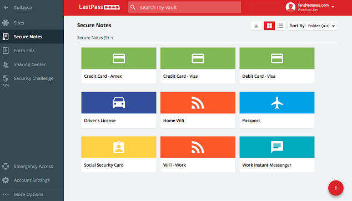Viewport: 352px width, 201px height.
Task: Switch to list view
Action: click(x=280, y=26)
